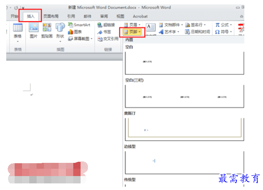Open the Equation (公式) dropdown
The image size is (263, 190).
tap(223, 25)
